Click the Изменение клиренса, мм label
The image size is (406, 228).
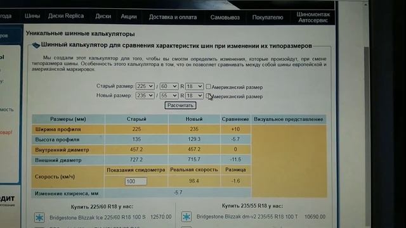coord(67,193)
